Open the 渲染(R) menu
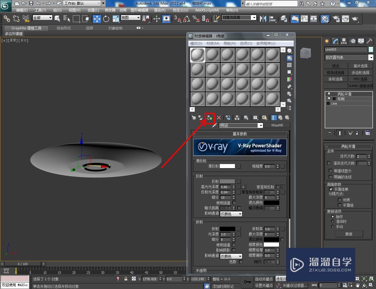Image resolution: width=376 pixels, height=289 pixels. pos(160,10)
